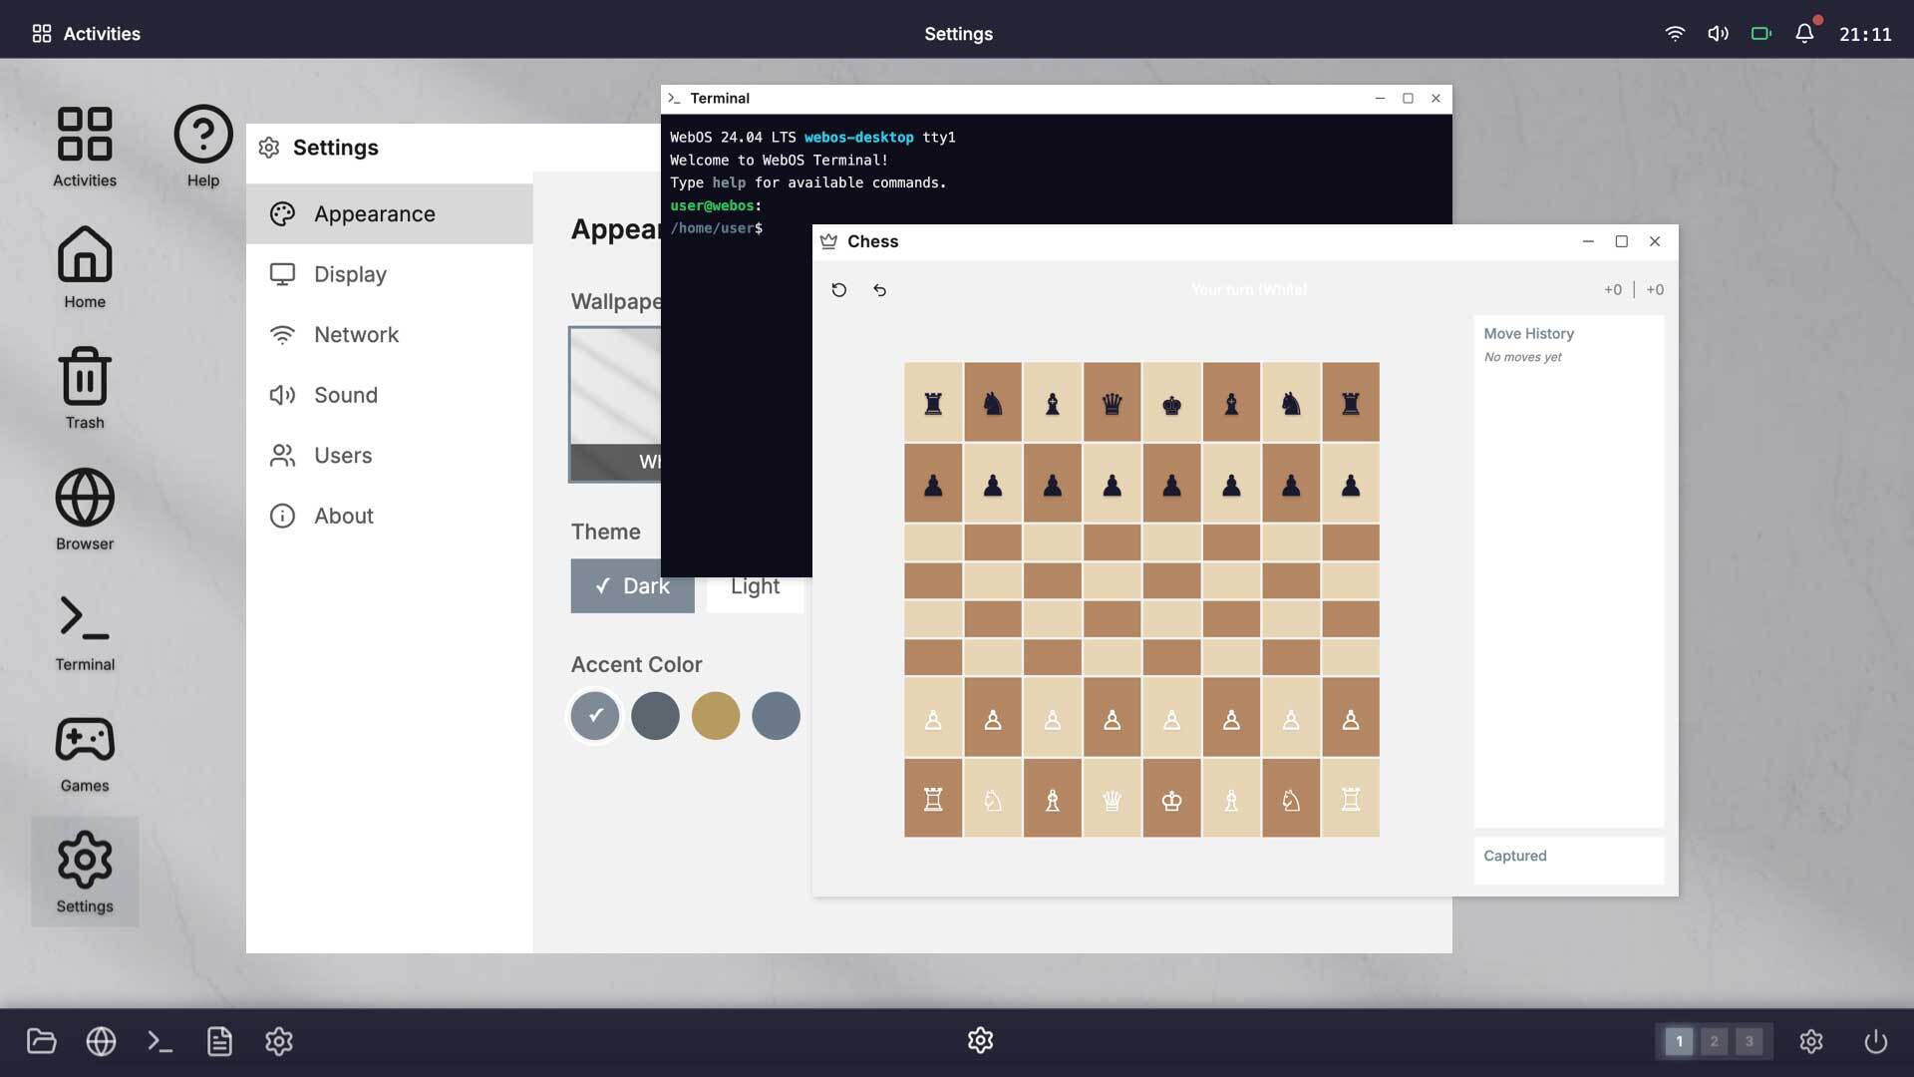Open the Settings desktop icon
1914x1077 pixels.
point(85,872)
